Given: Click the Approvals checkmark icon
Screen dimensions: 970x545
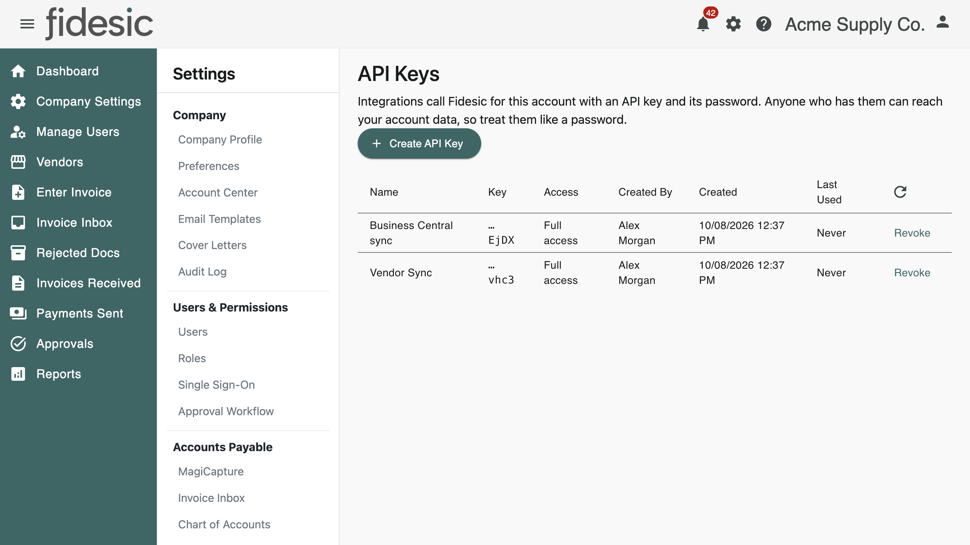Looking at the screenshot, I should 18,344.
